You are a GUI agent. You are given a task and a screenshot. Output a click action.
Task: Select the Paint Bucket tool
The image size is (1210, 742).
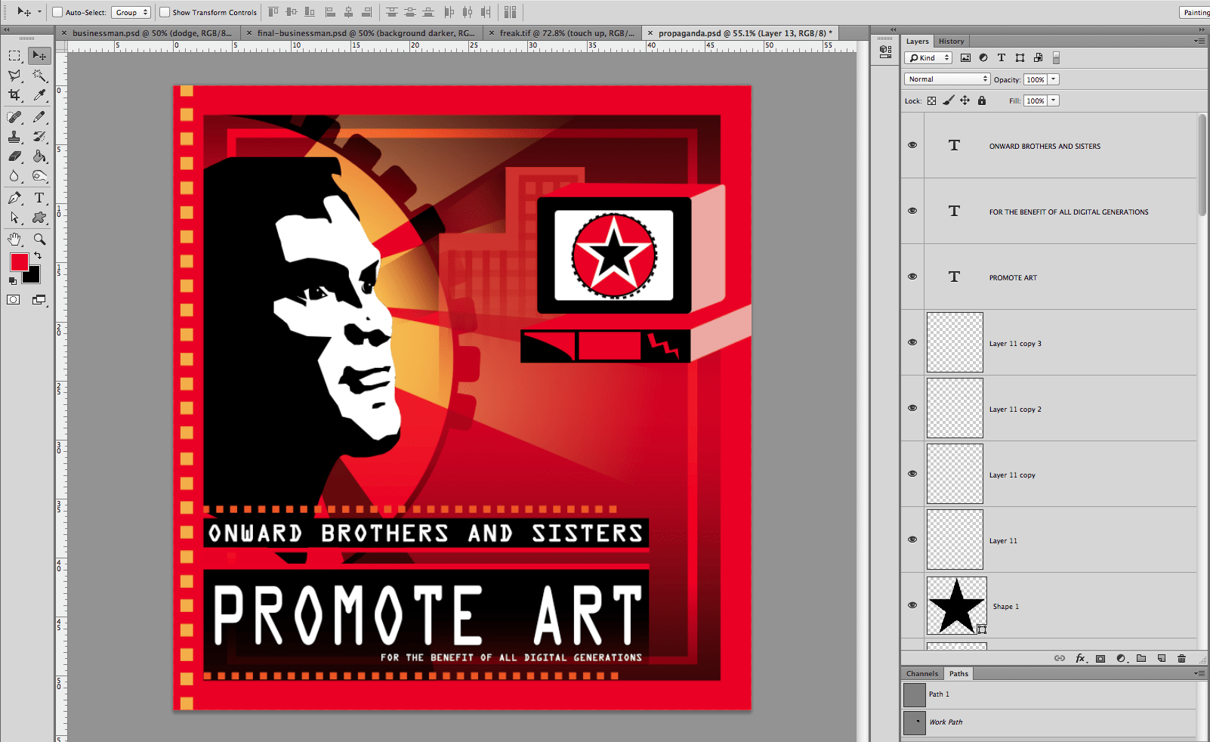pyautogui.click(x=39, y=156)
